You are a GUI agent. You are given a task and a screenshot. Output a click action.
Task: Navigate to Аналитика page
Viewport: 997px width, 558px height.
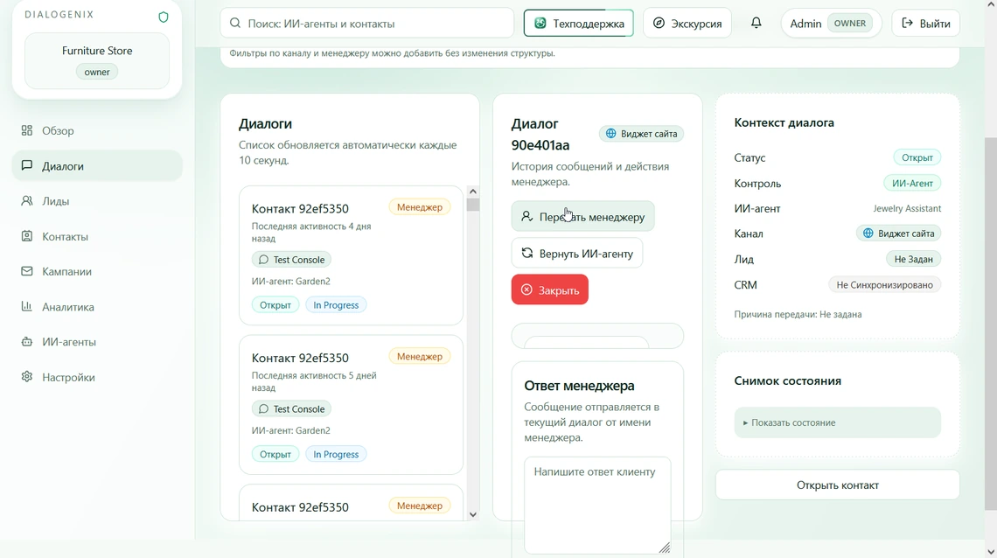click(97, 306)
